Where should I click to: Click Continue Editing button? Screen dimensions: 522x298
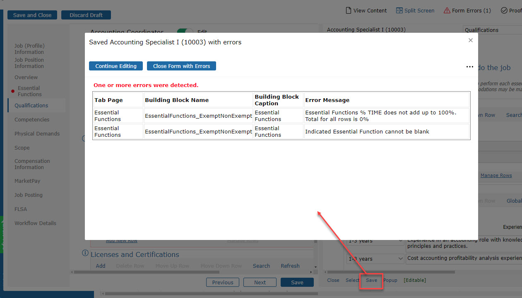116,66
